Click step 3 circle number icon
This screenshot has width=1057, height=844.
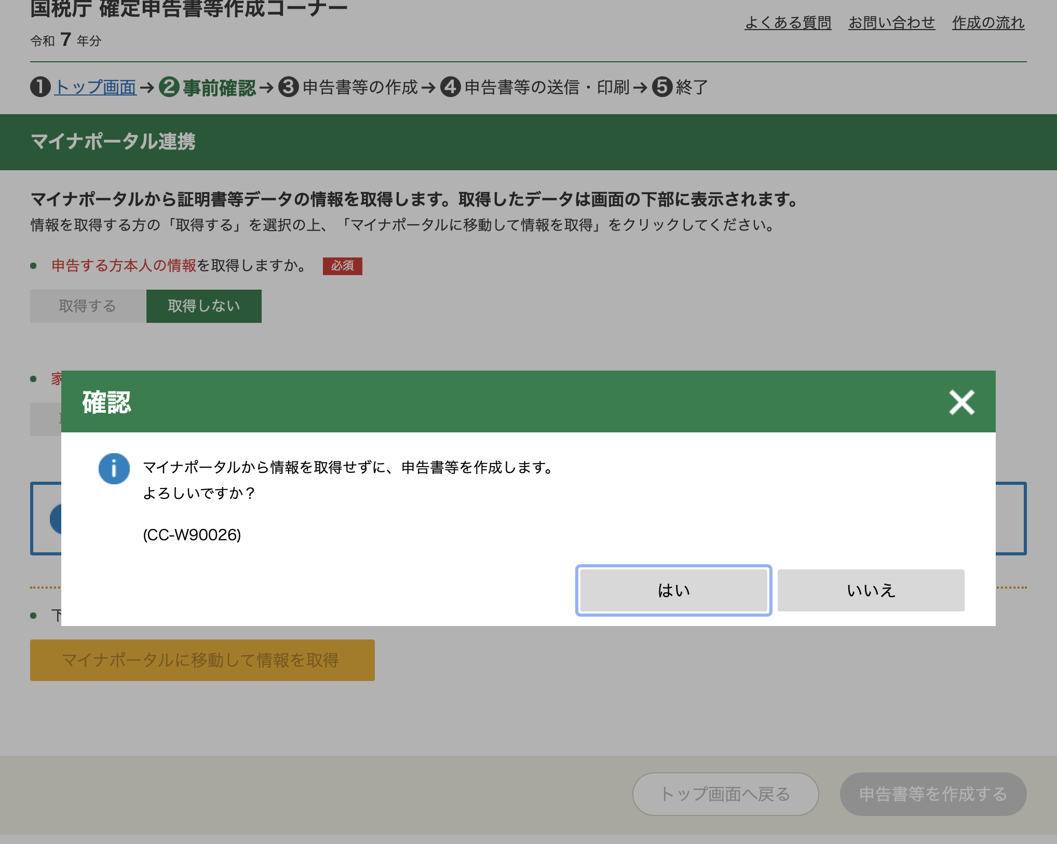coord(289,87)
